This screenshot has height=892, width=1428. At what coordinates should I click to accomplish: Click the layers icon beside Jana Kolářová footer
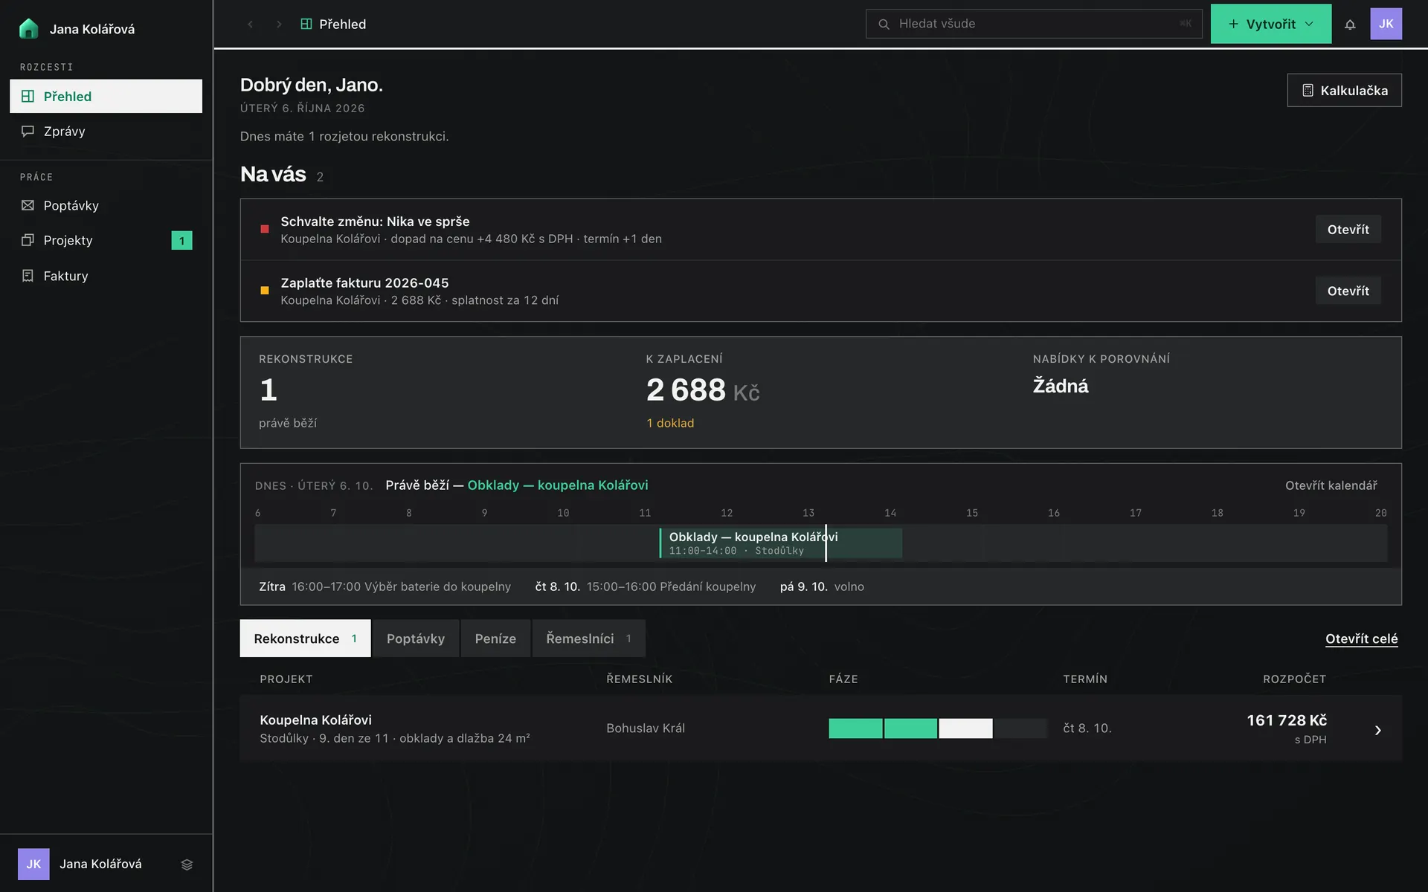coord(187,864)
